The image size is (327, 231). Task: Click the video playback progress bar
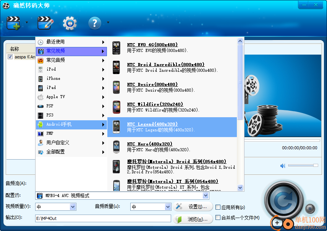click(x=282, y=141)
